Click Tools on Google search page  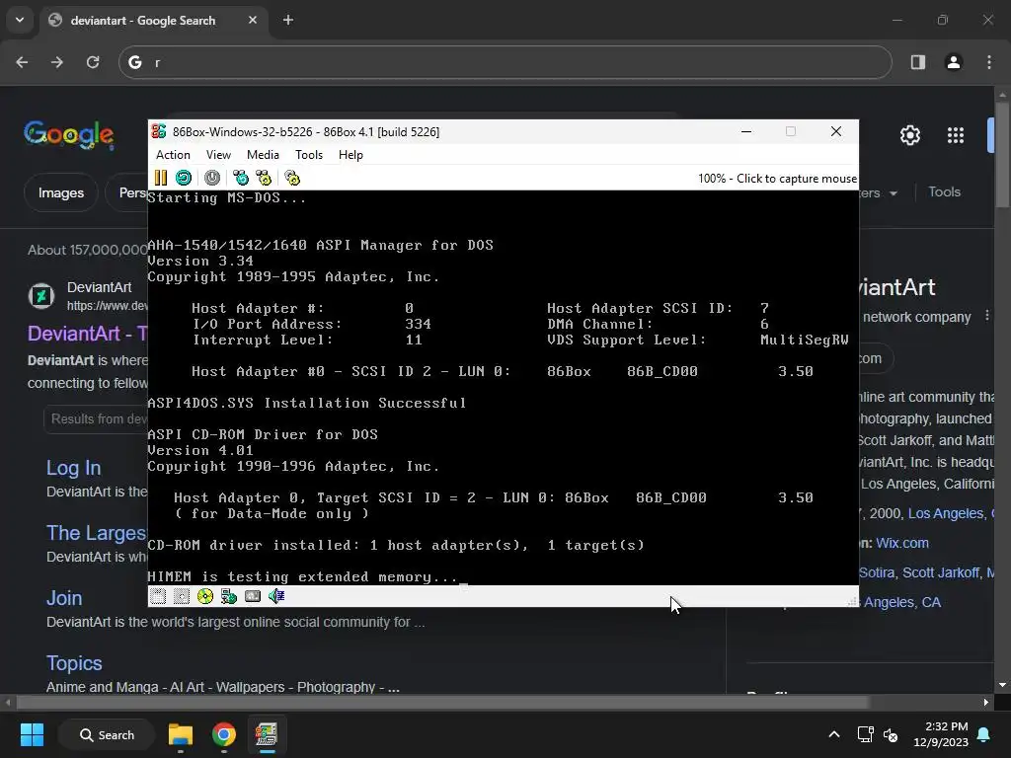pos(944,192)
